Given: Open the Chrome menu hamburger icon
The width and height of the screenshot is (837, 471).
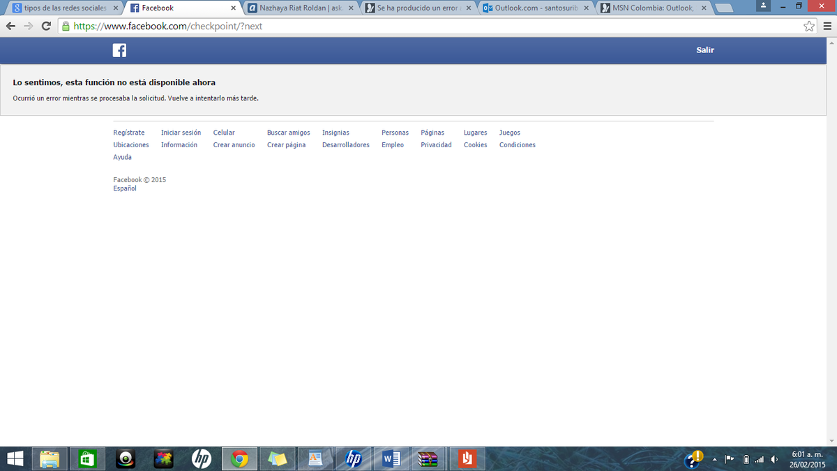Looking at the screenshot, I should tap(827, 26).
